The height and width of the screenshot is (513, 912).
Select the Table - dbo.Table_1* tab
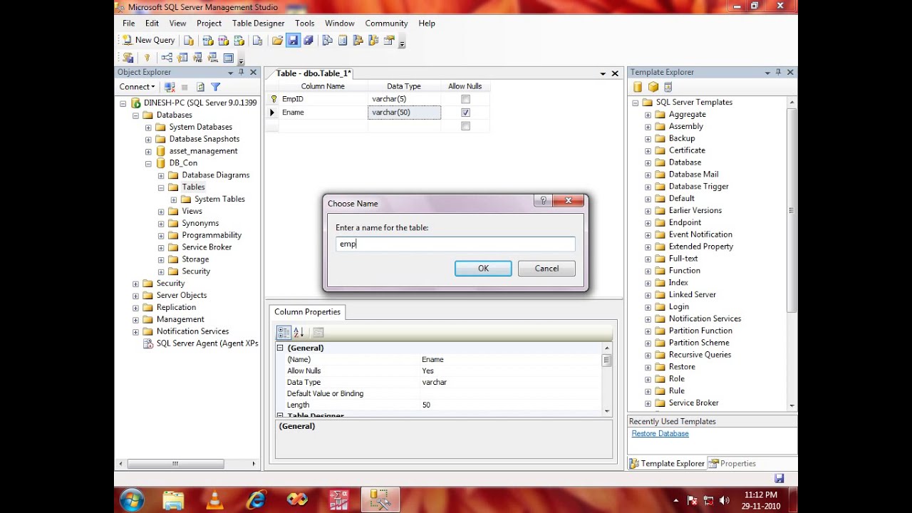pos(313,73)
